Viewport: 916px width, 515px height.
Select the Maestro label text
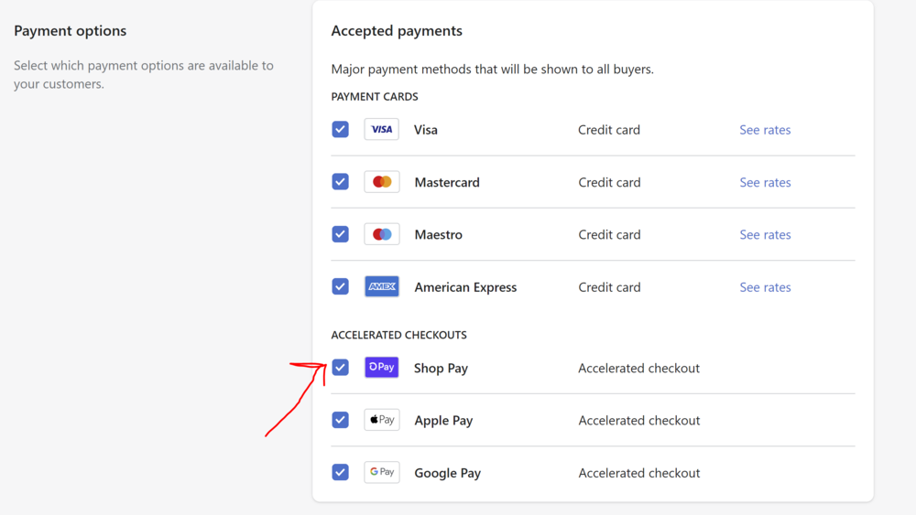tap(438, 234)
